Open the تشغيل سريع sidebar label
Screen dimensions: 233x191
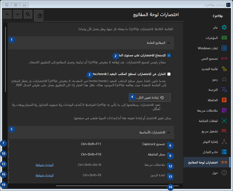(x=210, y=131)
